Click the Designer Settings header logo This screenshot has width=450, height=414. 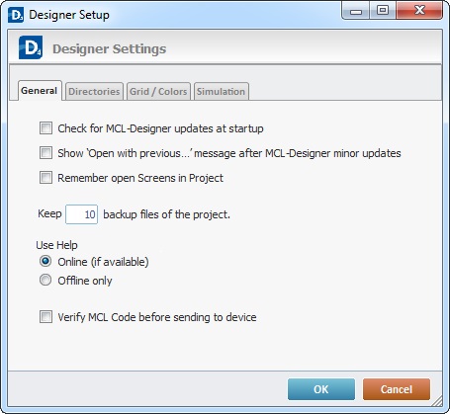(31, 47)
